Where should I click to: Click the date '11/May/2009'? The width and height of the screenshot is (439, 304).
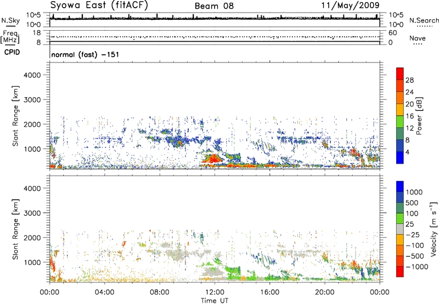click(350, 5)
